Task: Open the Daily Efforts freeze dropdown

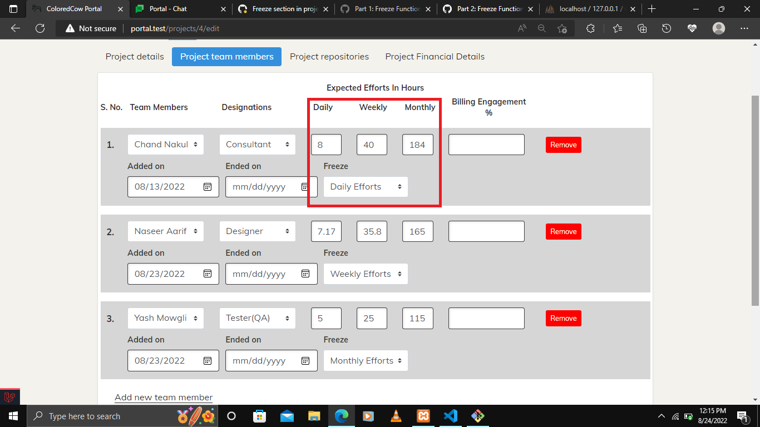Action: pos(366,186)
